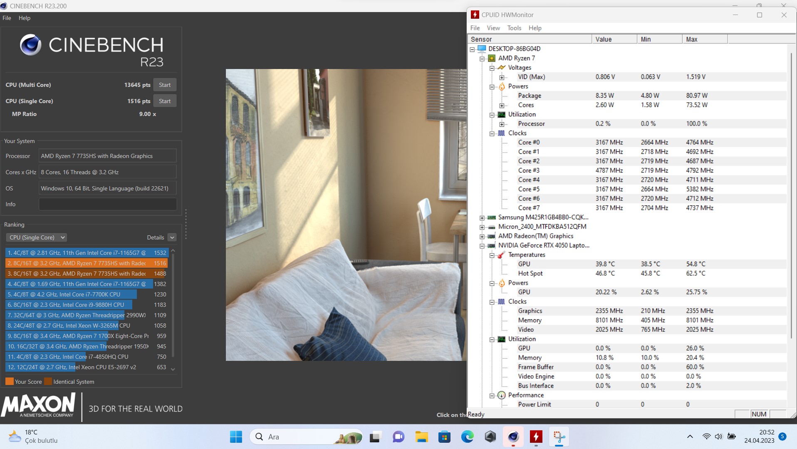The image size is (797, 449).
Task: Click the Info input field in Cinebench
Action: [x=108, y=204]
